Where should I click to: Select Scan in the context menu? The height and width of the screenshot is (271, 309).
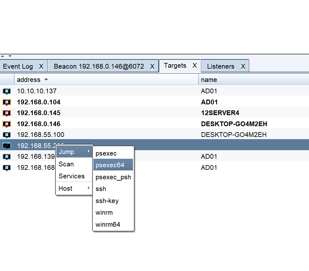(66, 164)
